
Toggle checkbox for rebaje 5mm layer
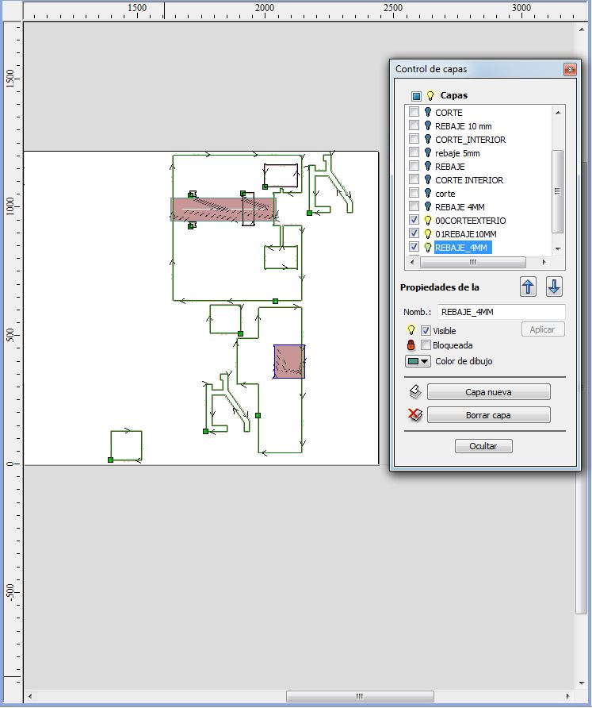(x=414, y=152)
